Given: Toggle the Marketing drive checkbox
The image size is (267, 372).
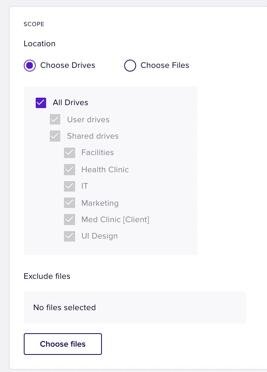Looking at the screenshot, I should pyautogui.click(x=70, y=203).
